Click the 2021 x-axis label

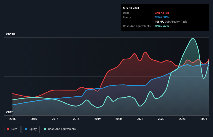point(140,119)
